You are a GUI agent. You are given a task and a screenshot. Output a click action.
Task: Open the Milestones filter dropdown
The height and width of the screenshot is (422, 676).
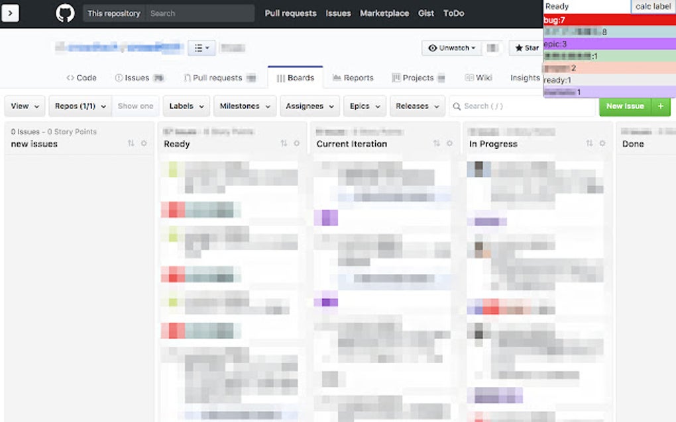[x=244, y=106]
